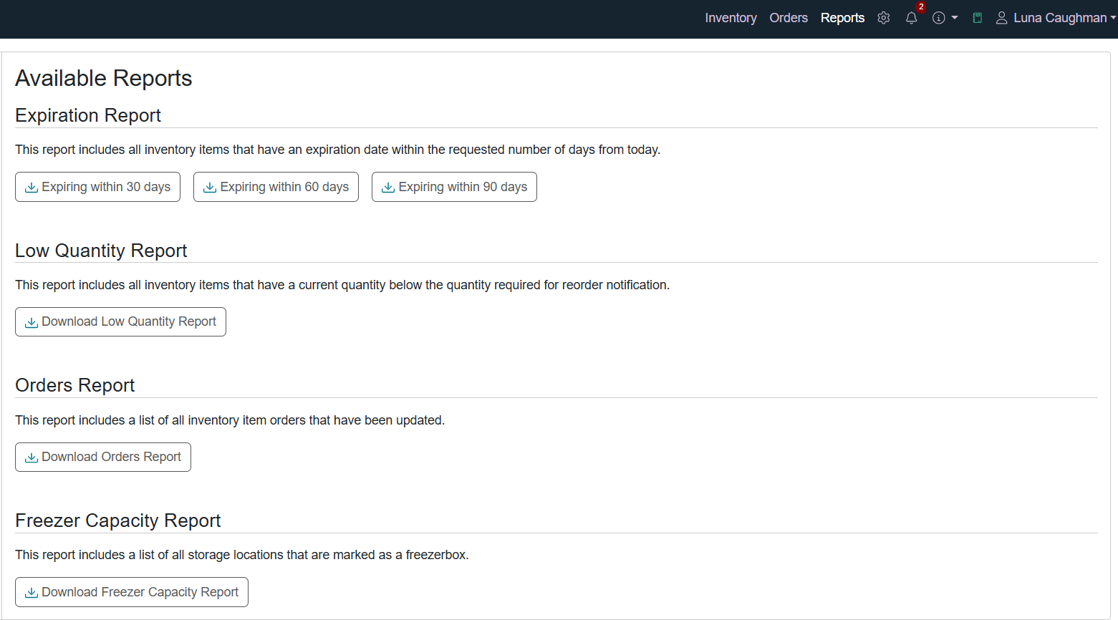Click the green notebook icon in navbar
1118x620 pixels.
coord(977,18)
